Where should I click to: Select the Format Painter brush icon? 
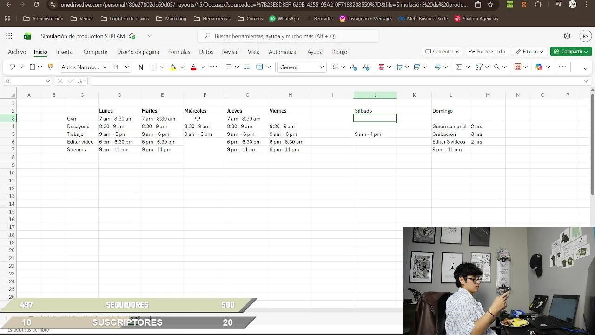51,67
